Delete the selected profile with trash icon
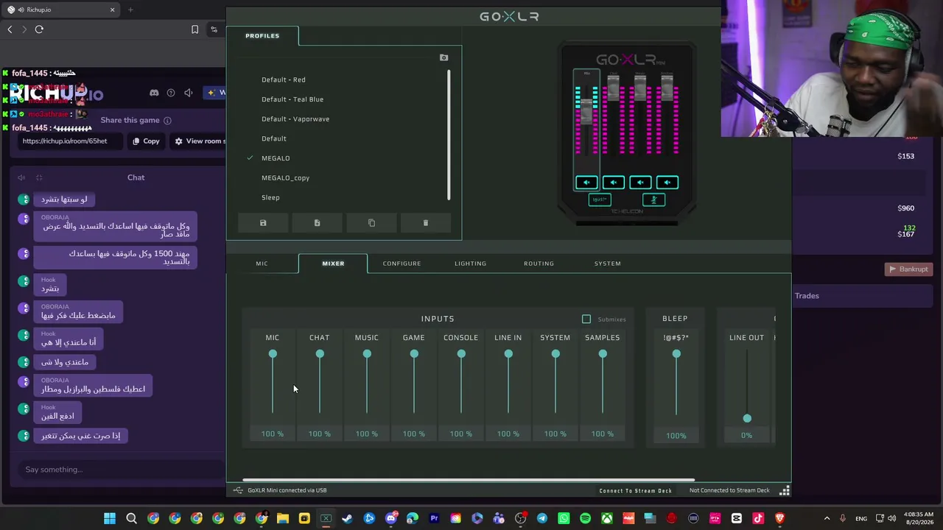The width and height of the screenshot is (943, 530). click(x=425, y=223)
